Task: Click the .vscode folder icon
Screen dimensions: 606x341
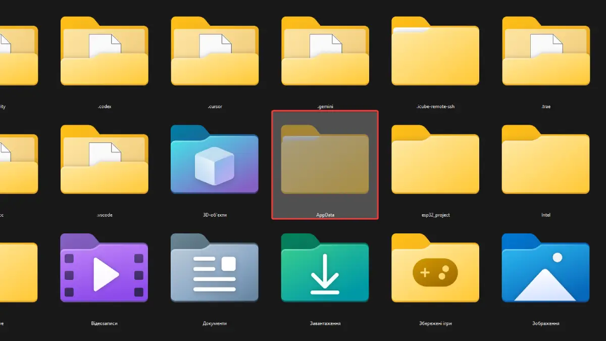Action: tap(105, 159)
